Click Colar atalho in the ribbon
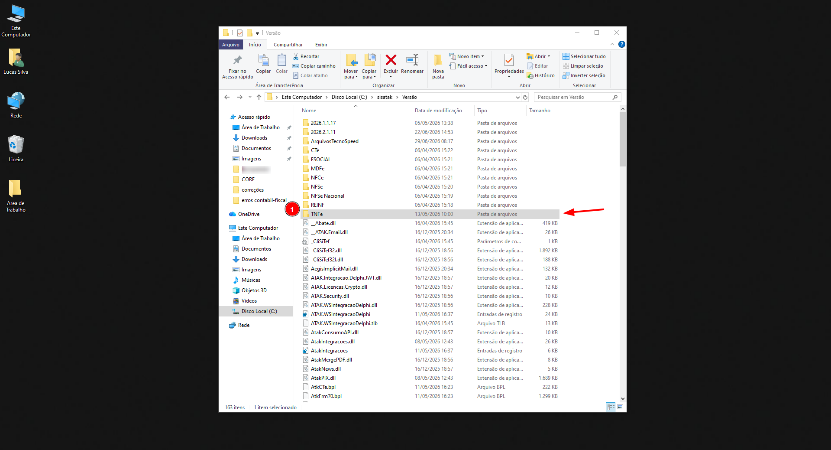 pos(310,75)
